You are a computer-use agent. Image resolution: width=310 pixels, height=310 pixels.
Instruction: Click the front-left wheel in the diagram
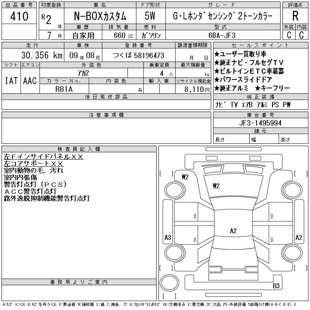click(175, 190)
